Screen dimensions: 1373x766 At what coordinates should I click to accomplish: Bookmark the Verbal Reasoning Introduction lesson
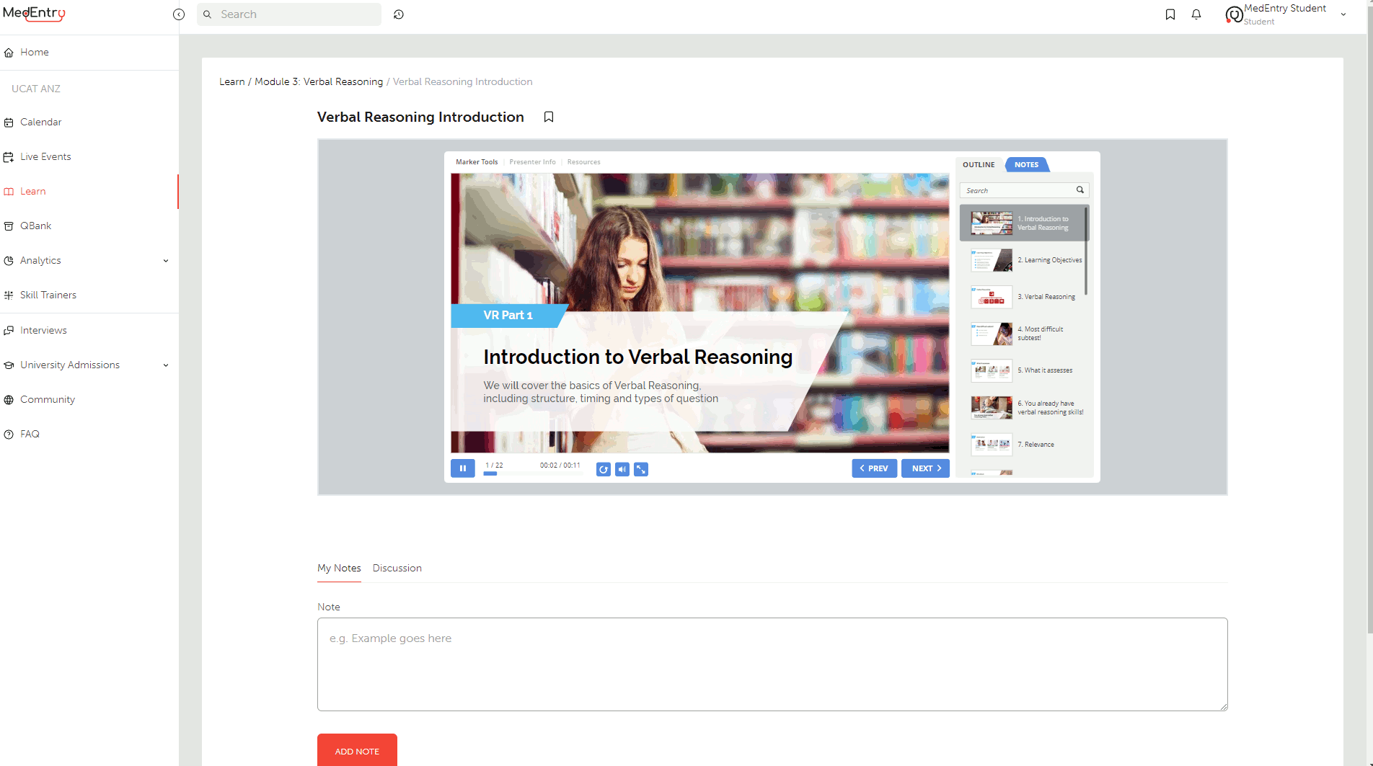pos(549,116)
